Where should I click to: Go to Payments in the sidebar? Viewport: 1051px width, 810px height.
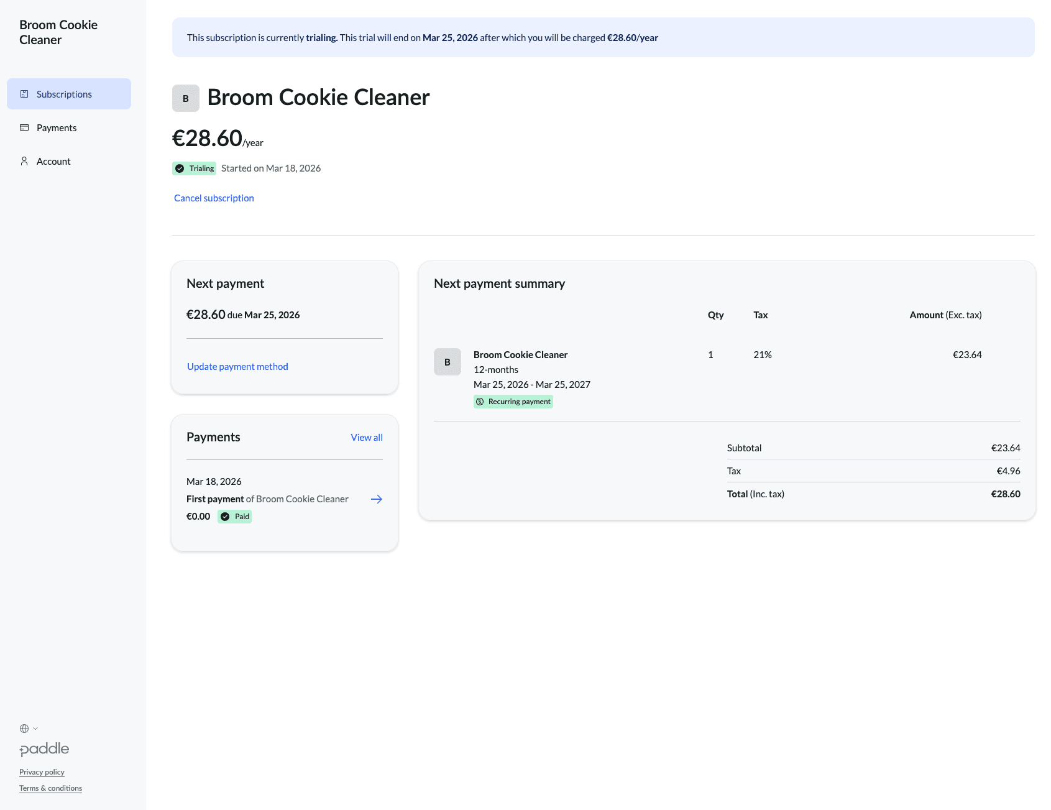coord(57,127)
